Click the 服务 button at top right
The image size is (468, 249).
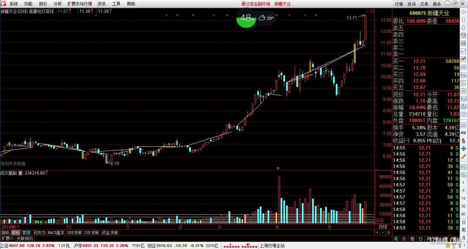pos(437,4)
